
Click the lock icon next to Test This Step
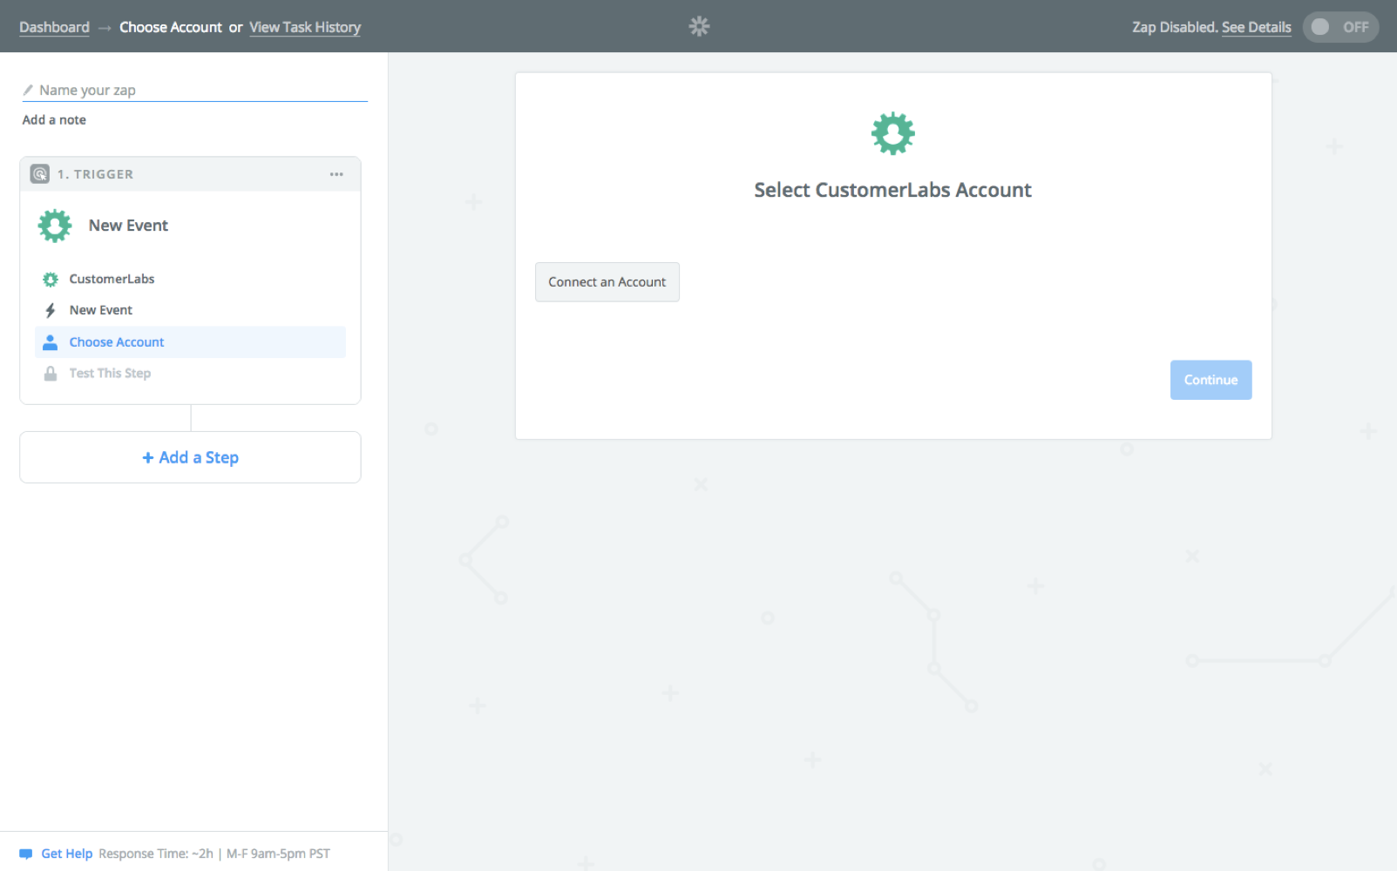[51, 373]
